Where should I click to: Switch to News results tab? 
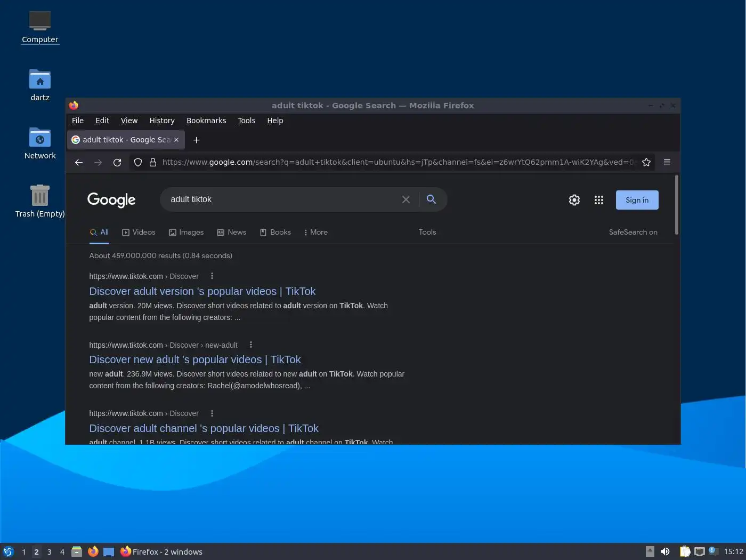coord(231,233)
